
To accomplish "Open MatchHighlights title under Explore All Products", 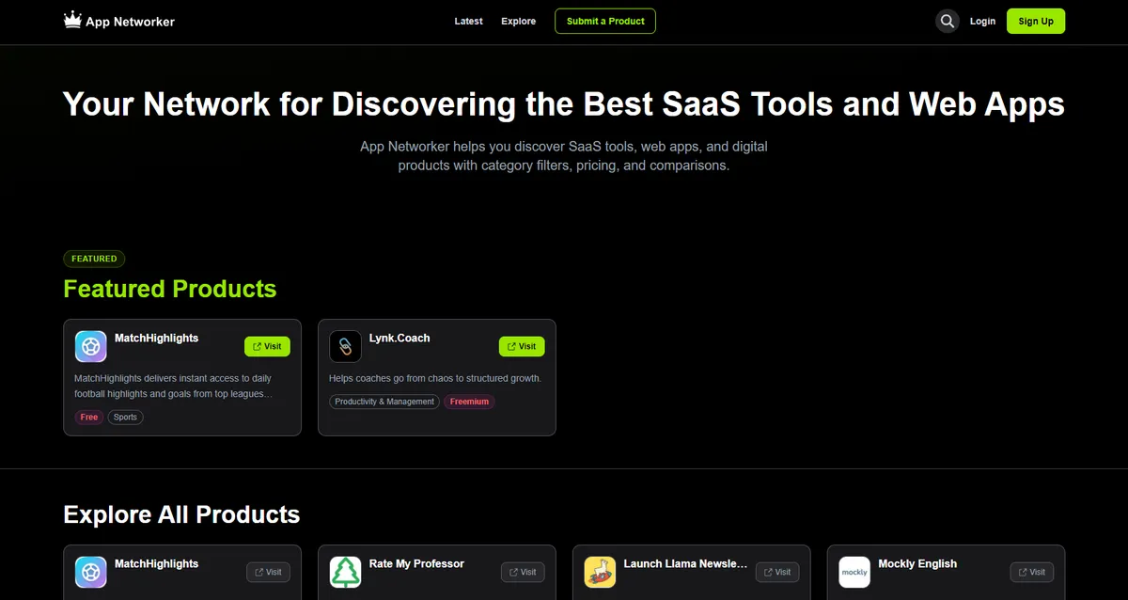I will coord(157,563).
